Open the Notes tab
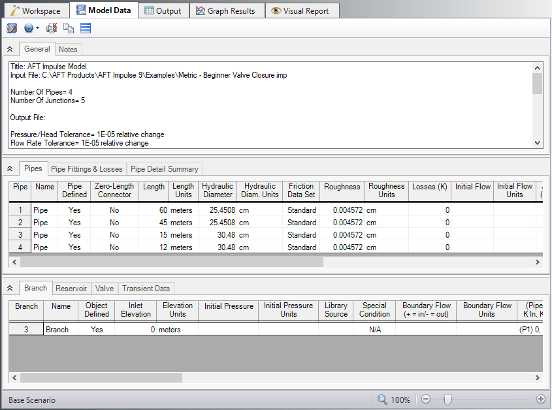Image resolution: width=552 pixels, height=410 pixels. point(68,49)
